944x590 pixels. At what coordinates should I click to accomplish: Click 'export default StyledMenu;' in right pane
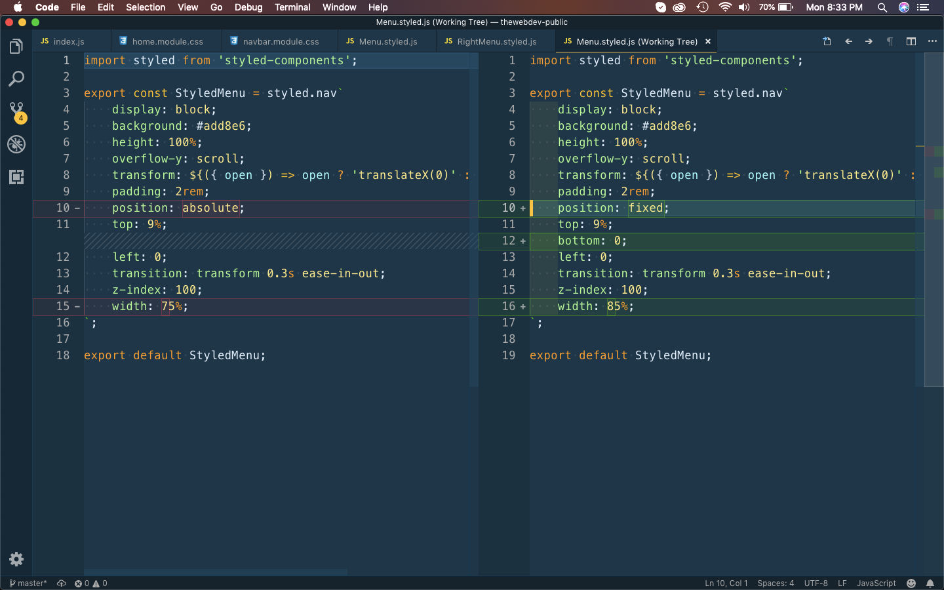pyautogui.click(x=620, y=355)
